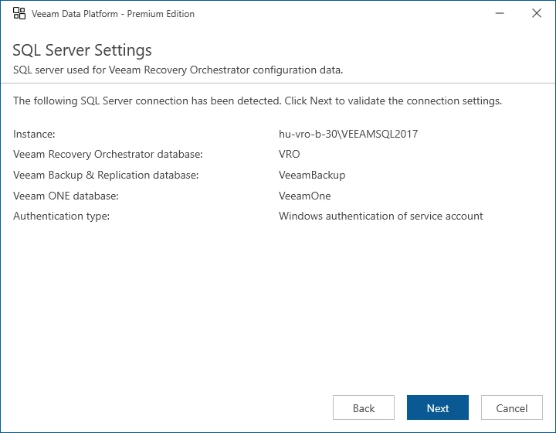The height and width of the screenshot is (433, 556).
Task: Cancel the setup wizard
Action: 511,408
